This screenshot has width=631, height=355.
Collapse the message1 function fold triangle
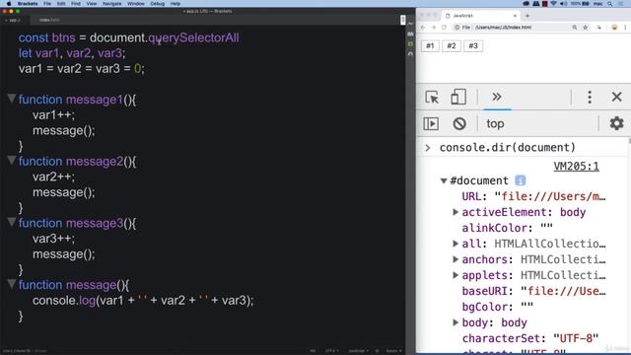pos(12,99)
